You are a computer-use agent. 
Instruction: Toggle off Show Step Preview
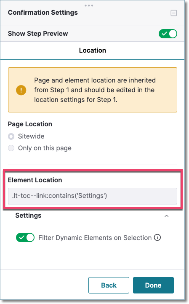tap(168, 34)
